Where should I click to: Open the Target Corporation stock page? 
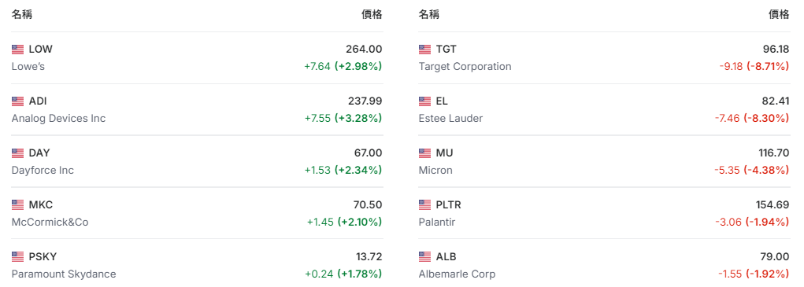(x=465, y=67)
